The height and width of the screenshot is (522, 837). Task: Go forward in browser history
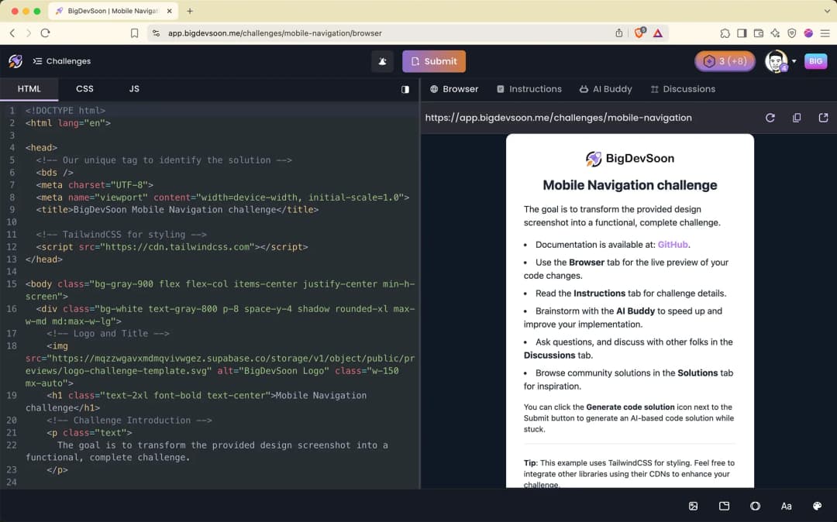29,33
